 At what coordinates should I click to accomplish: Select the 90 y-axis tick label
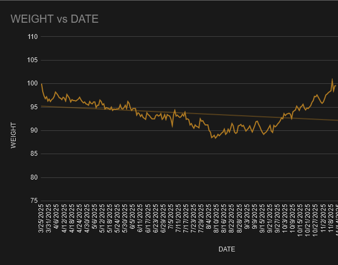[34, 130]
